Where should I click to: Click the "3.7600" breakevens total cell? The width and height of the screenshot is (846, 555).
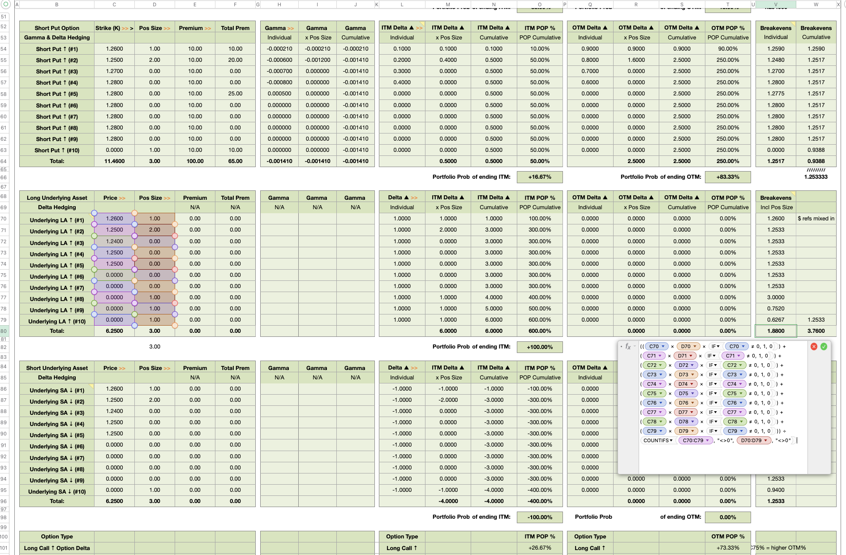tap(816, 331)
